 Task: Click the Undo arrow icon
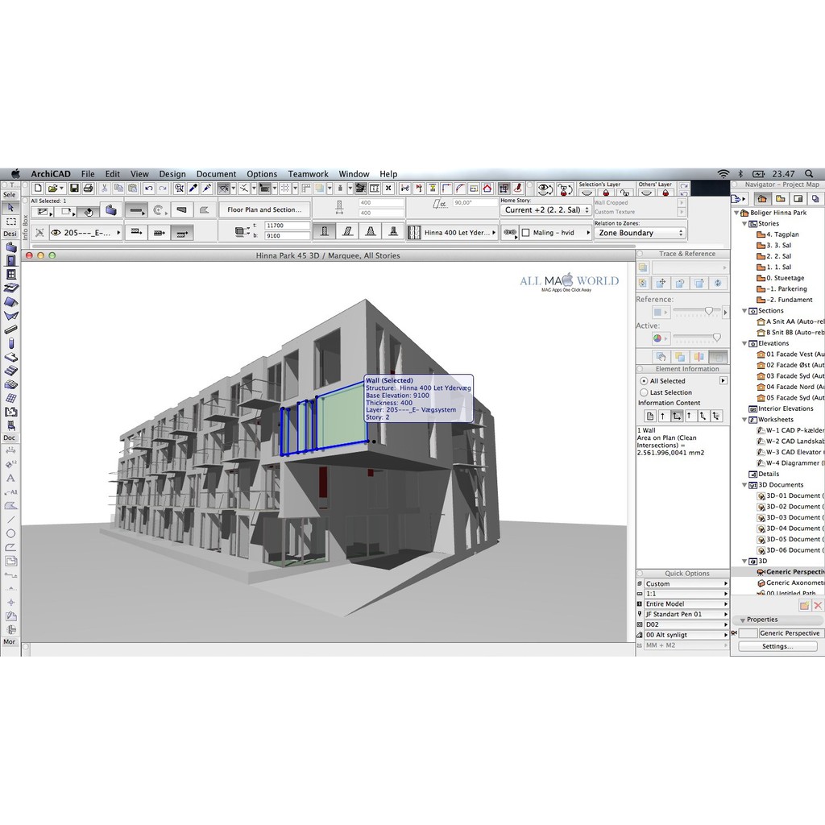tap(149, 189)
